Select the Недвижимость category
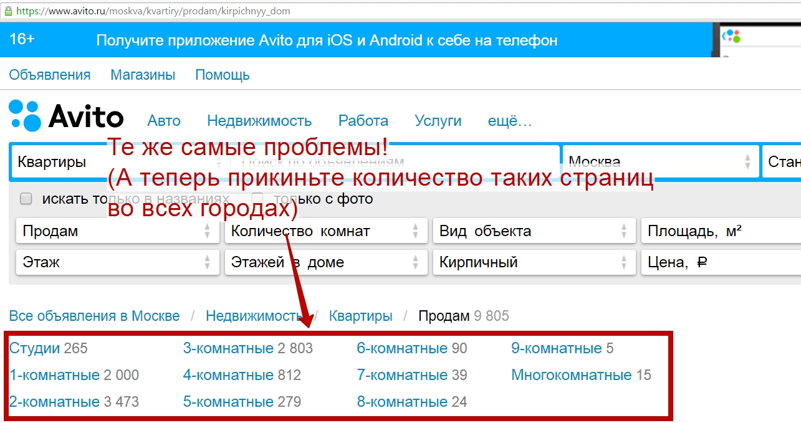This screenshot has height=423, width=801. click(261, 120)
